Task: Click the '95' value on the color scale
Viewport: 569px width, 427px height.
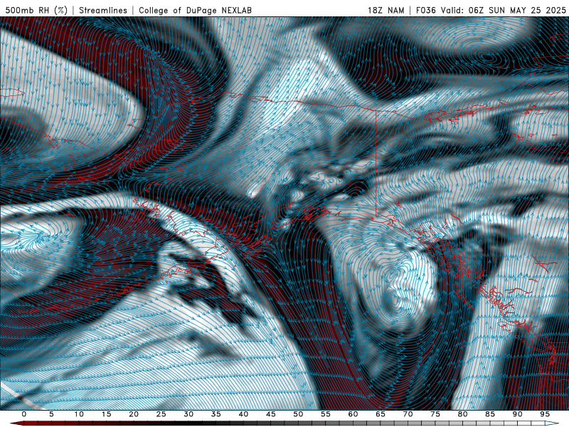Action: coord(545,414)
